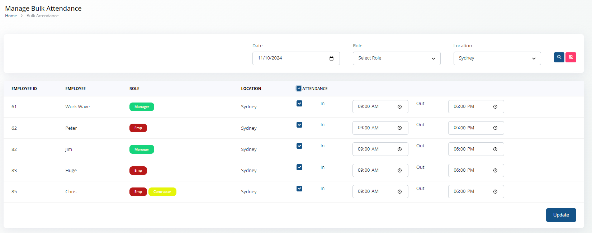Click the EMPLOYEE ID column header

(24, 89)
